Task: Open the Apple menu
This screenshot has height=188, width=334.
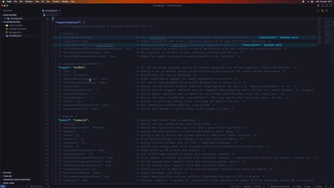Action: point(3,2)
